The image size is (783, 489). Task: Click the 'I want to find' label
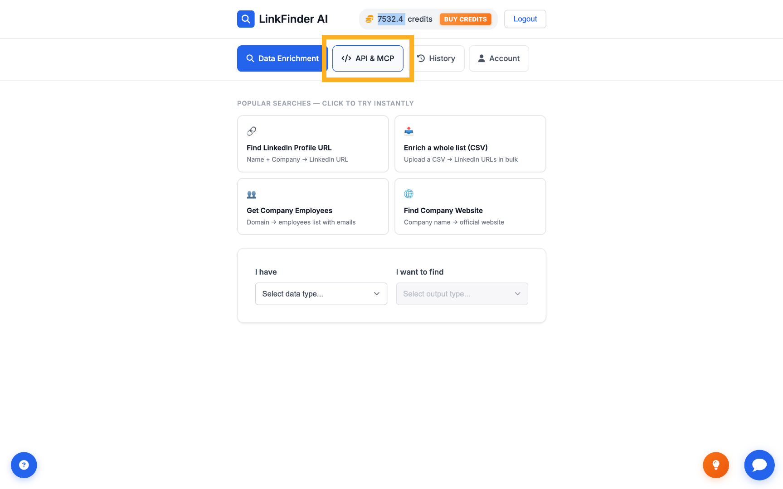point(420,272)
